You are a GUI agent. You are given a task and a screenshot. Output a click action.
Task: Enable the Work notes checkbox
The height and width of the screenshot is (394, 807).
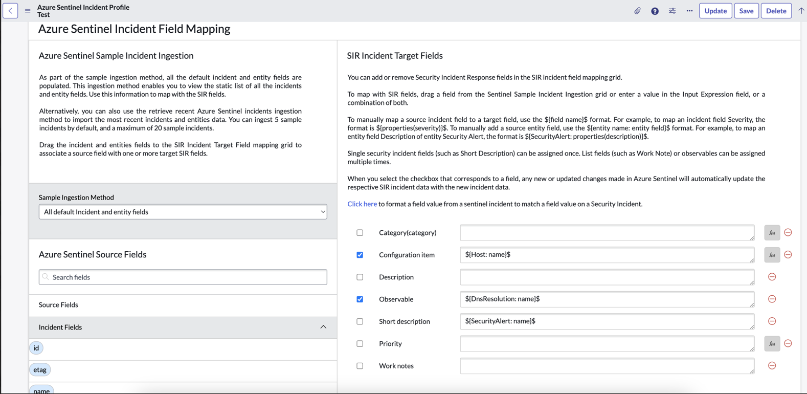coord(360,366)
